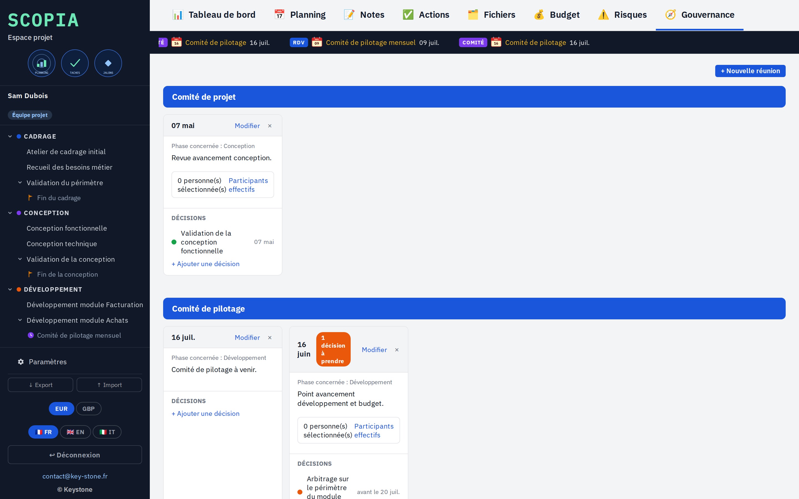Image resolution: width=799 pixels, height=499 pixels.
Task: Select EUR currency
Action: (x=61, y=409)
